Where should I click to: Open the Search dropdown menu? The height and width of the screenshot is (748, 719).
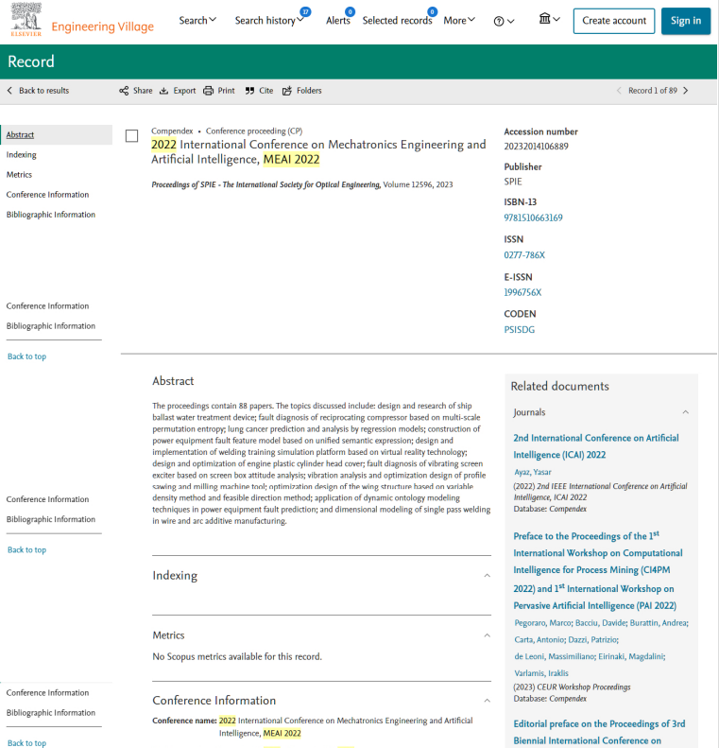(x=197, y=20)
